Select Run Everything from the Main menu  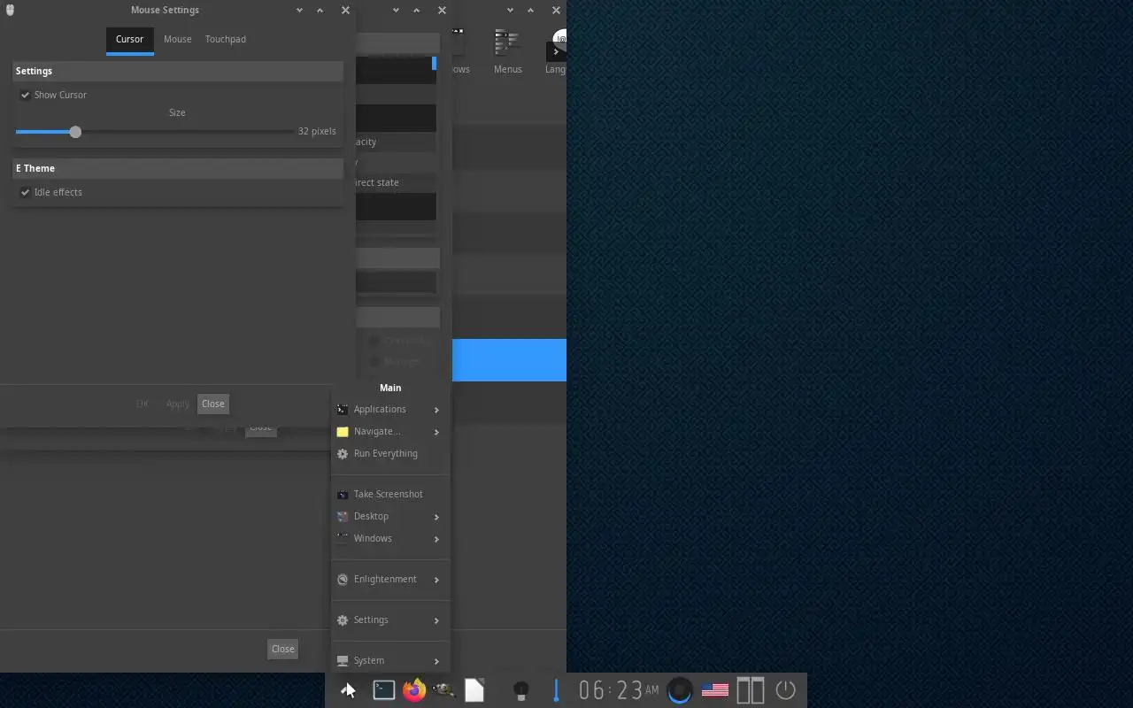pyautogui.click(x=389, y=453)
